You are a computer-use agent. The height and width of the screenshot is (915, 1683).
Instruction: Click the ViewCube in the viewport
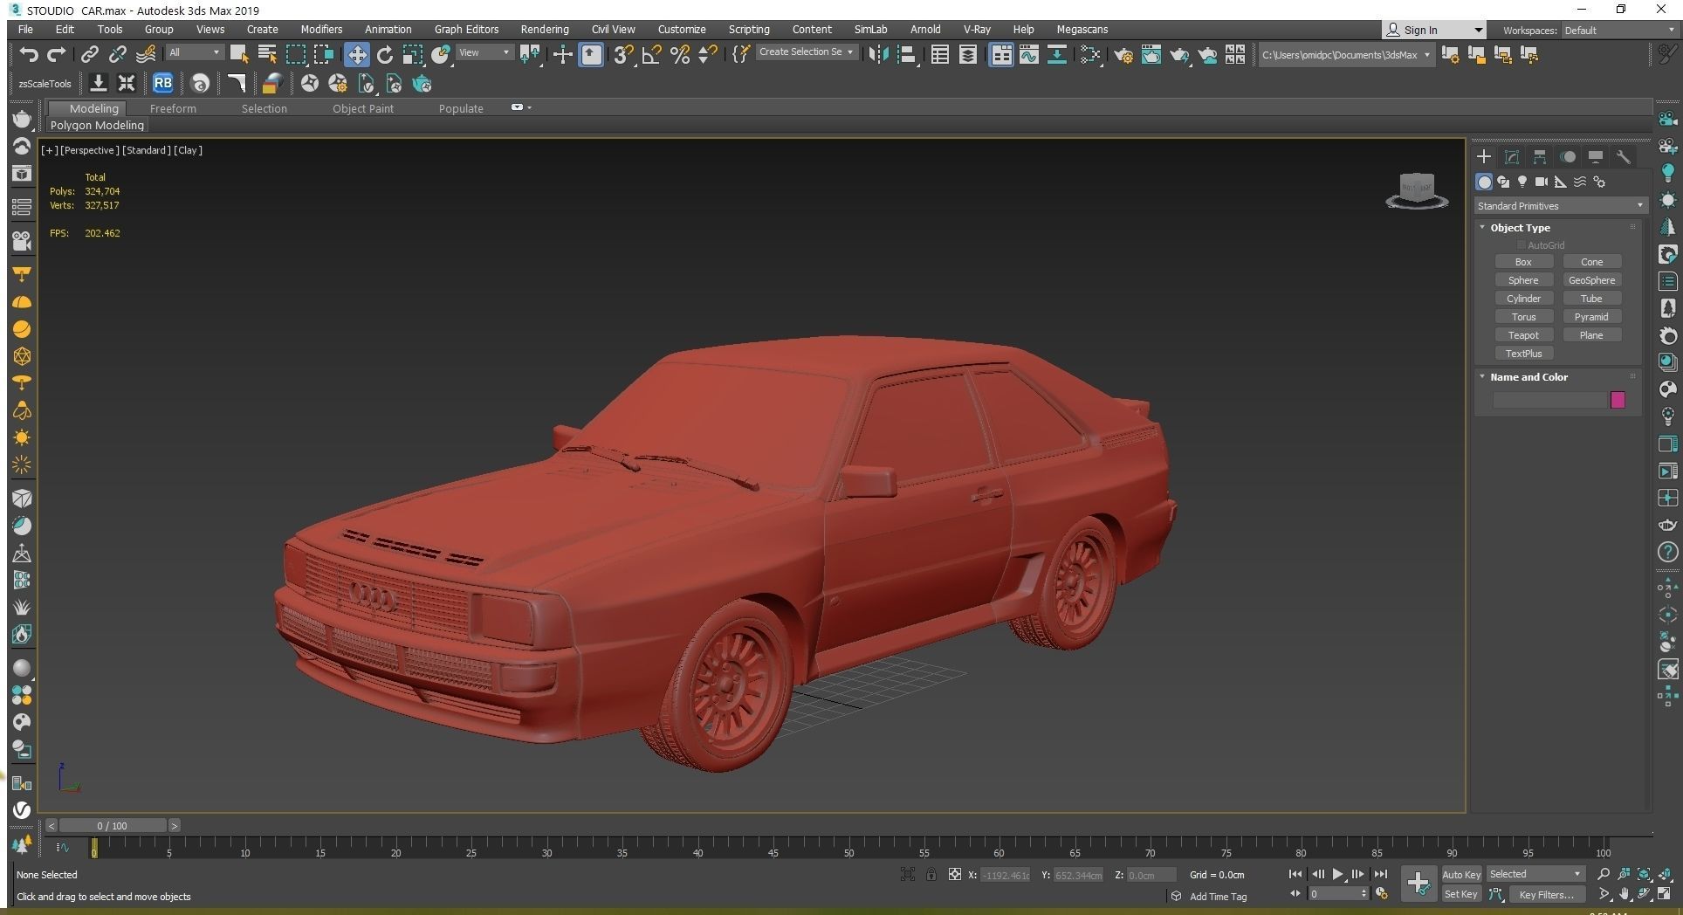1417,191
